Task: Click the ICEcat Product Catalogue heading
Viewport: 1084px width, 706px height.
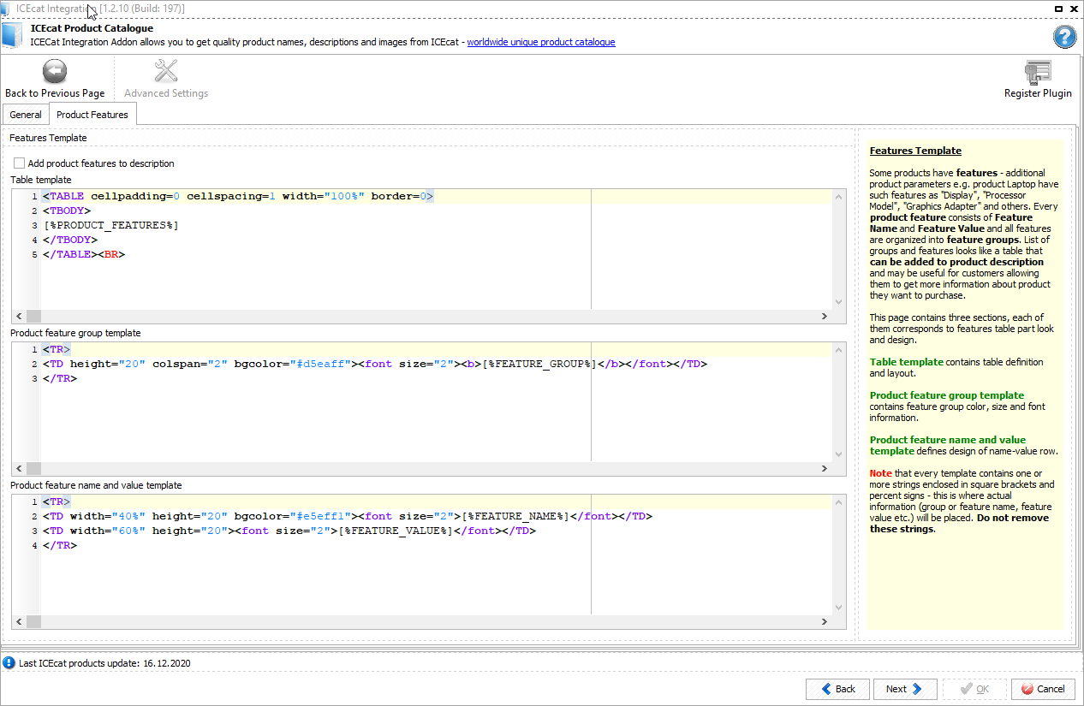Action: 92,28
